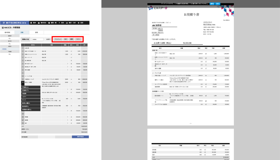The image size is (280, 160).
Task: Open the chart 集計・分析 menu
Action: click(x=71, y=23)
